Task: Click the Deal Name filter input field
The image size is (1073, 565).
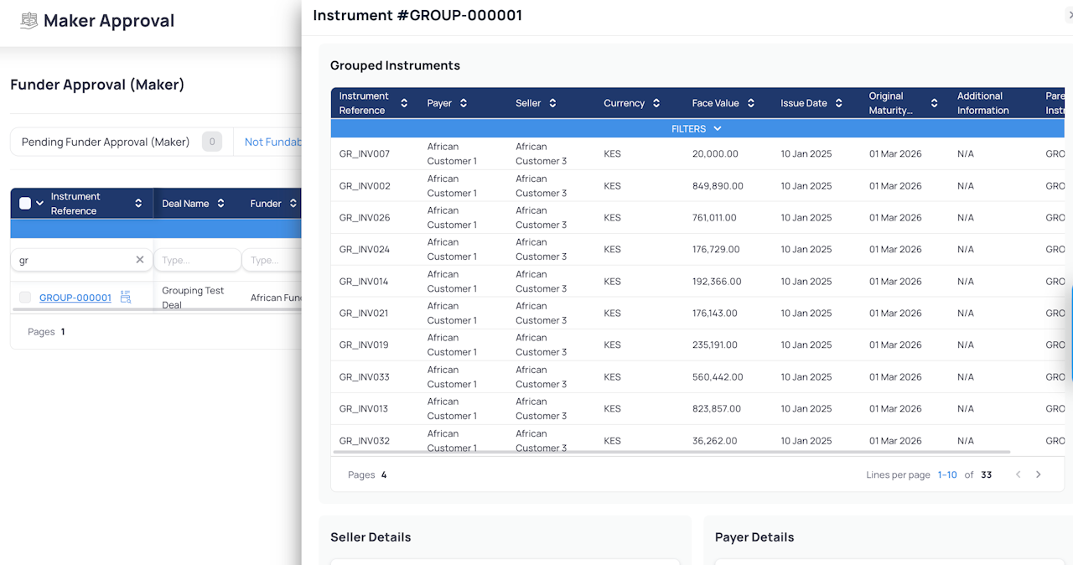Action: click(197, 260)
